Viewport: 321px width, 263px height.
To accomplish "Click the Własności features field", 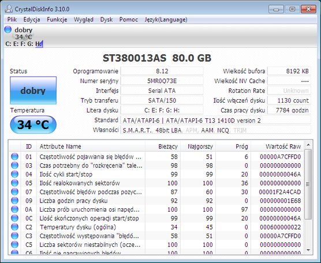I will [x=216, y=130].
